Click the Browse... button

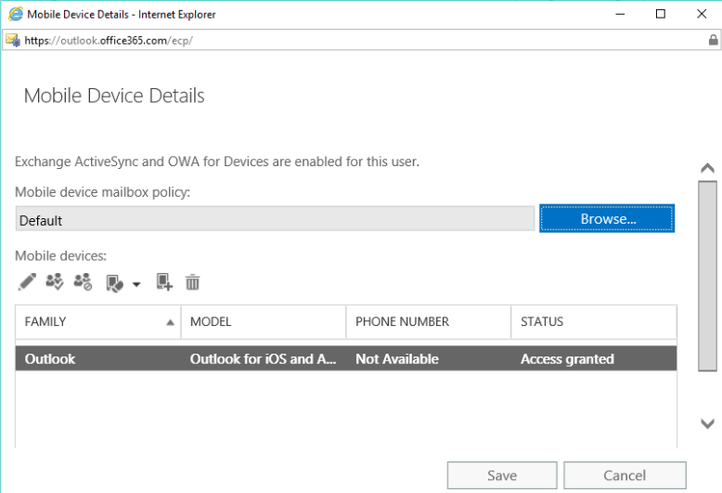(607, 218)
